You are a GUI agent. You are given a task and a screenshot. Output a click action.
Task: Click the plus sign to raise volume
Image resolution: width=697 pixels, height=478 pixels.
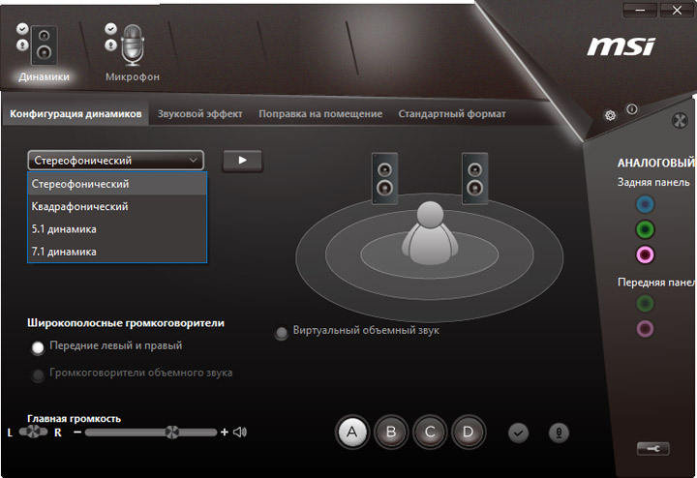(x=224, y=432)
